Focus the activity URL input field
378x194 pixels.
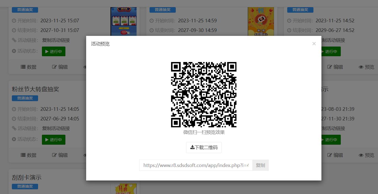pos(196,165)
